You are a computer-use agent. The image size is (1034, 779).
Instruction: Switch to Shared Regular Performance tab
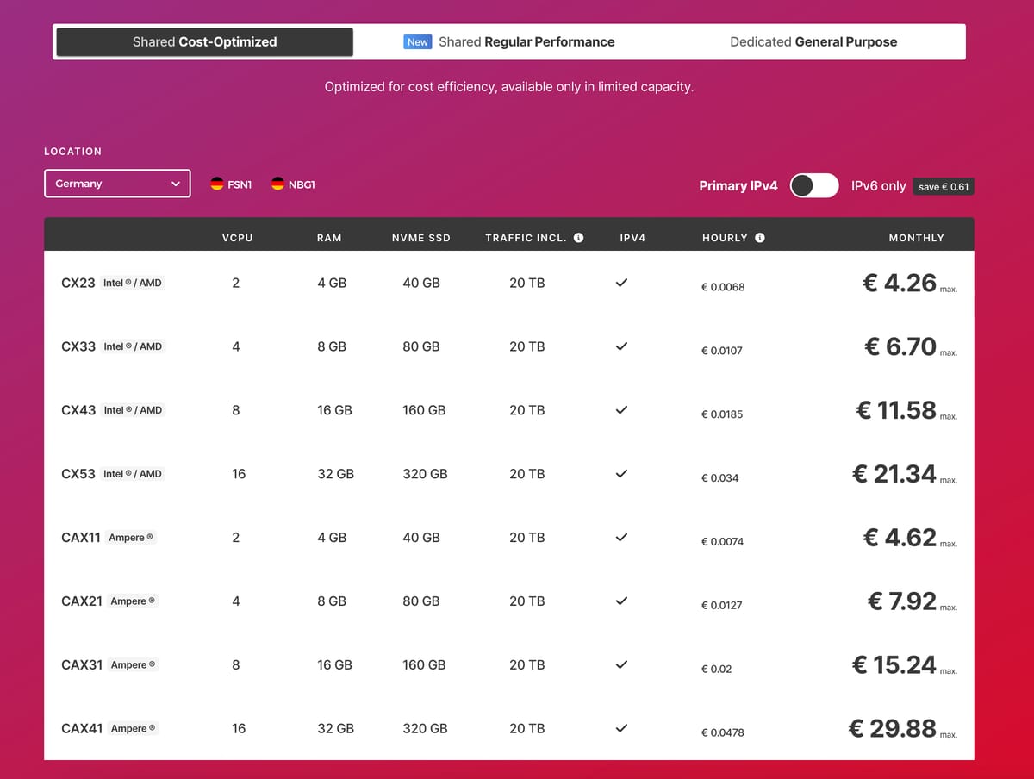click(526, 42)
